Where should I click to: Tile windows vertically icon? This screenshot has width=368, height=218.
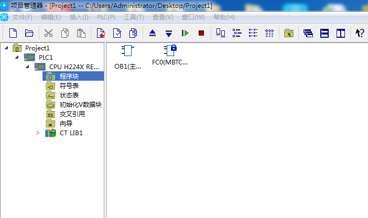click(341, 33)
